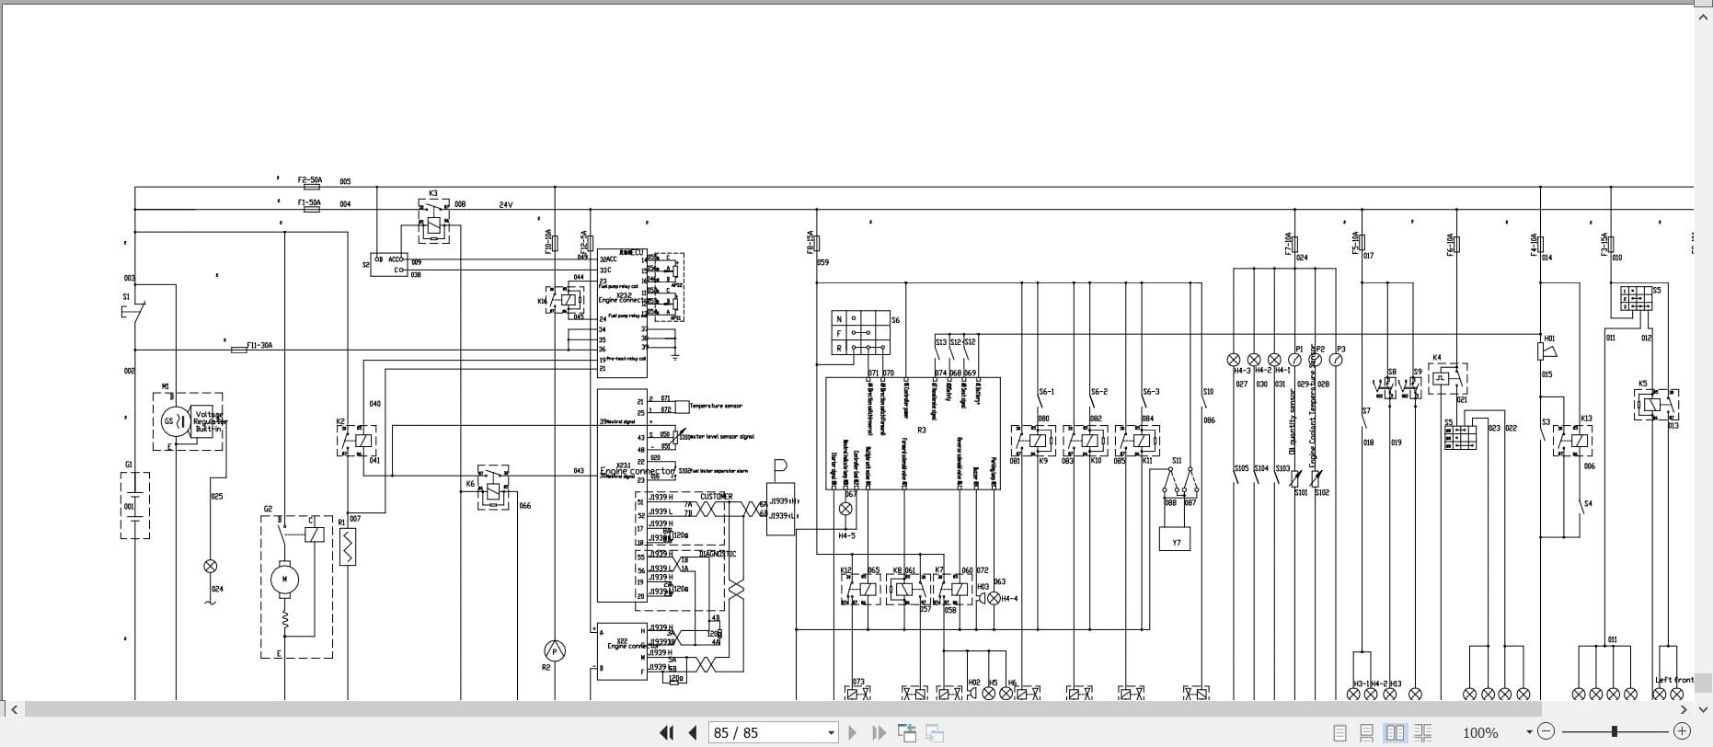Viewport: 1713px width, 747px height.
Task: Select continuous facing page view
Action: click(x=1422, y=732)
